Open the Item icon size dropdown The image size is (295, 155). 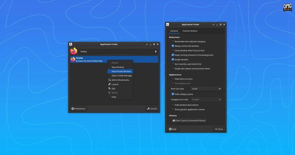tap(206, 89)
